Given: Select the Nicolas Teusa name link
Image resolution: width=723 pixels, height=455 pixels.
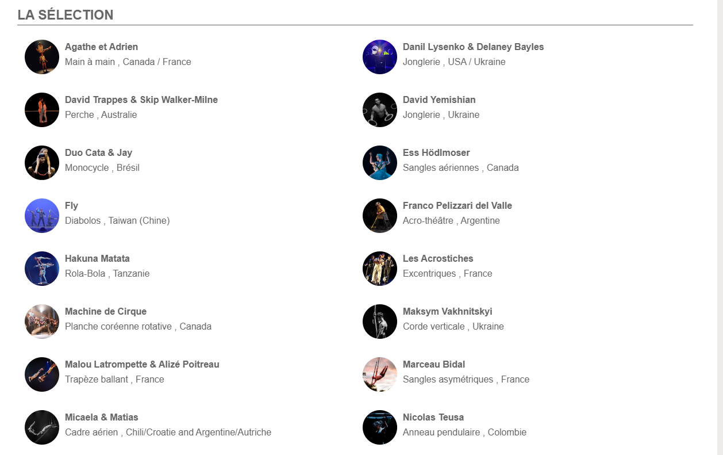Looking at the screenshot, I should [x=433, y=417].
